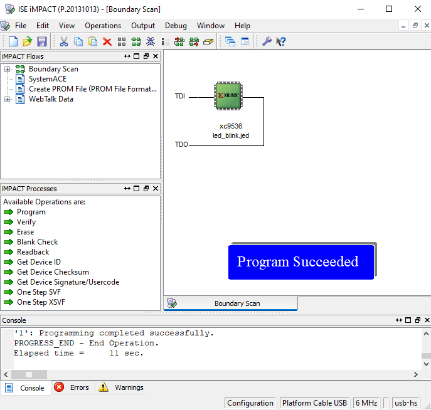
Task: Cascade windows using the overlapping windows icon
Action: [x=230, y=42]
